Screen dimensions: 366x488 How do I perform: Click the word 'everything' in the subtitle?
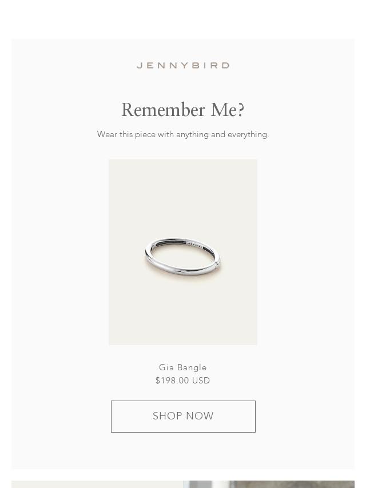248,134
